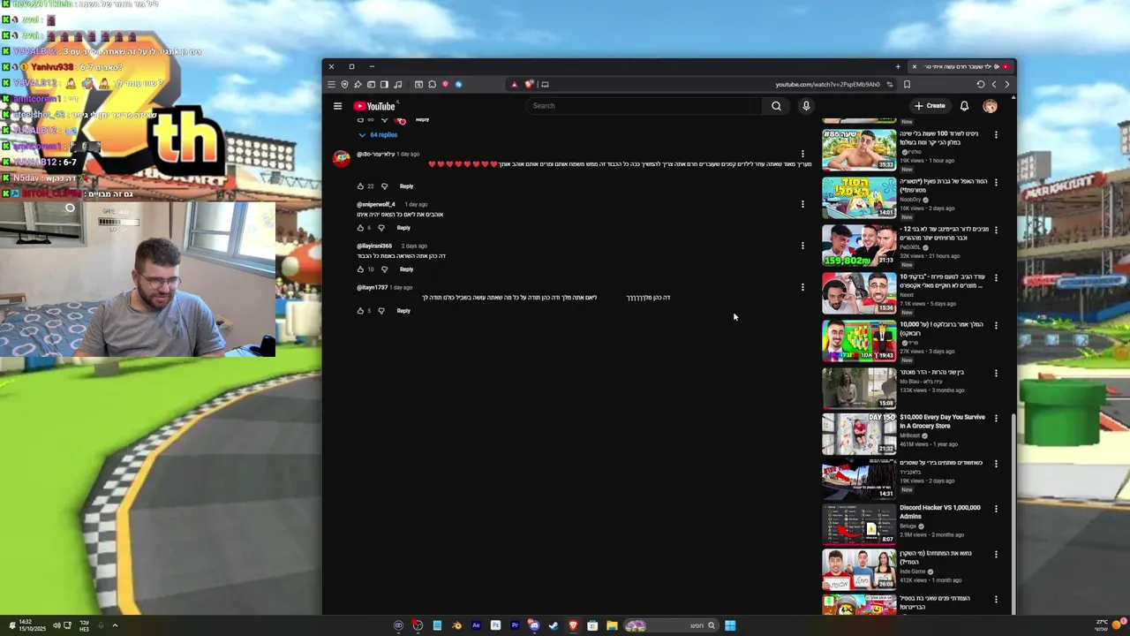Open the 159,802 recommended video thumbnail
The width and height of the screenshot is (1130, 636).
pyautogui.click(x=859, y=245)
